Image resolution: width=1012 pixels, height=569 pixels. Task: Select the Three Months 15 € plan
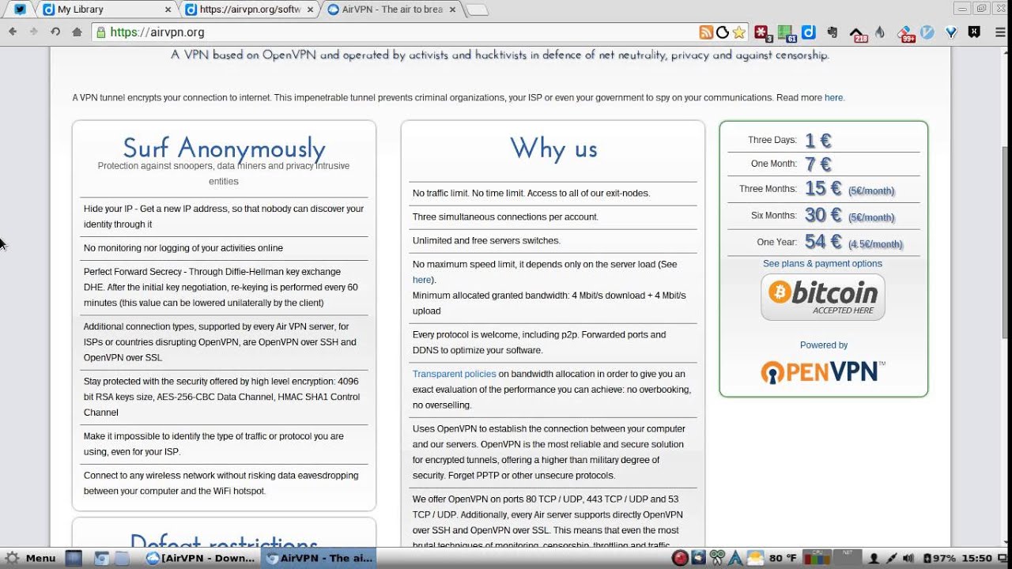[823, 189]
